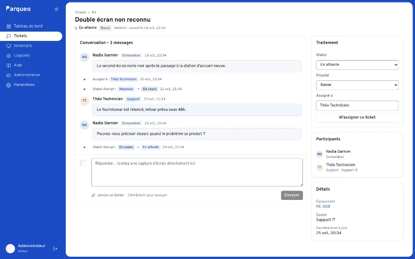This screenshot has width=415, height=259.
Task: Click Tickets breadcrumb link
Action: 80,12
